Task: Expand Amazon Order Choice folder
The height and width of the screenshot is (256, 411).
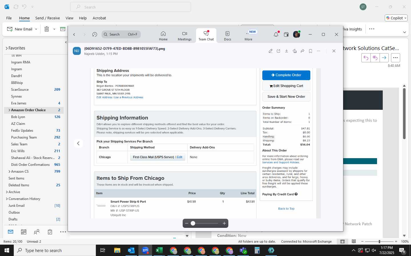Action: 9,110
